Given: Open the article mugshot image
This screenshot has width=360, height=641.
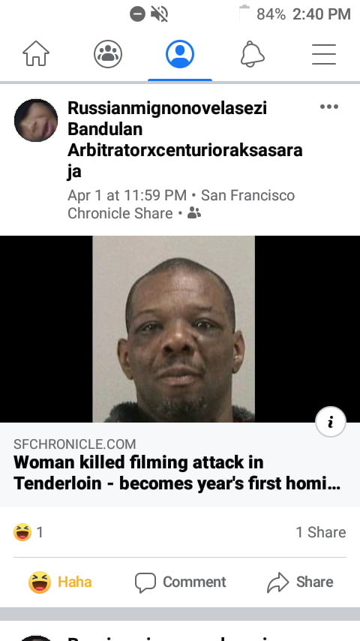Looking at the screenshot, I should [x=174, y=329].
